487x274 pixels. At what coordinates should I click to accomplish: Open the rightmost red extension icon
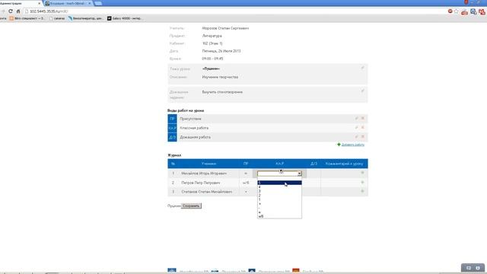(x=482, y=12)
